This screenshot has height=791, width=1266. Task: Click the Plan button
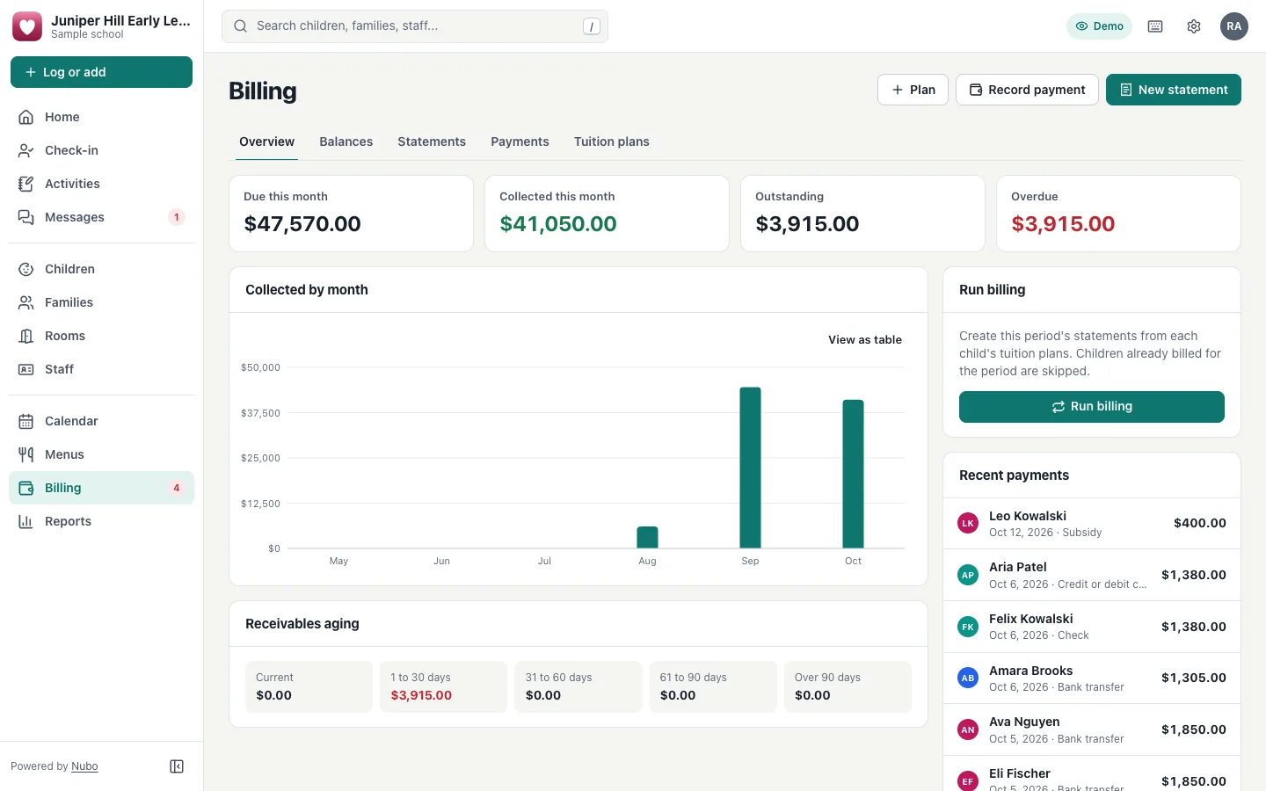tap(913, 90)
